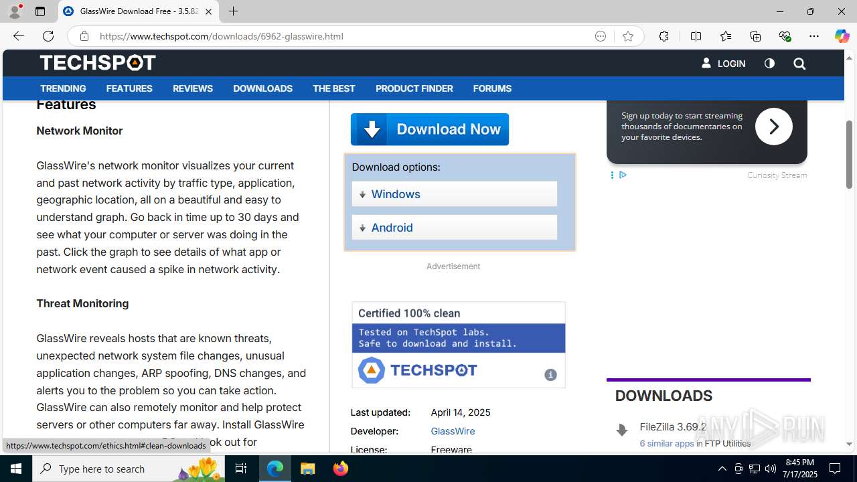Screen dimensions: 857x482
Task: Click the LOGIN user button
Action: tap(723, 64)
